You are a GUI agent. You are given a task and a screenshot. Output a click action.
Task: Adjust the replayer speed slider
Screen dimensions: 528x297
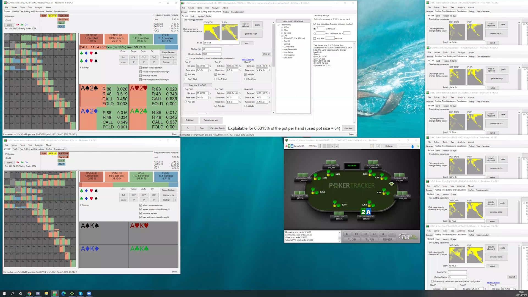tap(412, 147)
